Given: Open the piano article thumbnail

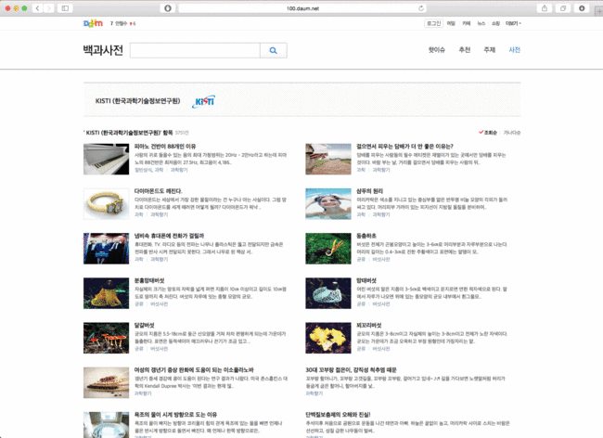Looking at the screenshot, I should (x=106, y=159).
